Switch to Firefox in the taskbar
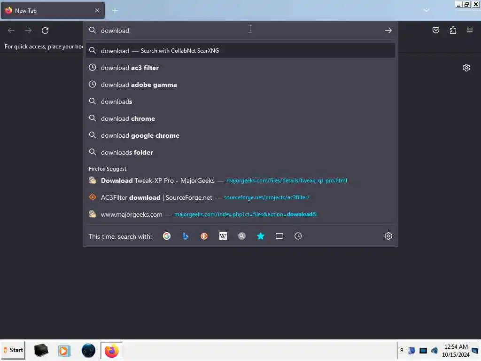 112,351
